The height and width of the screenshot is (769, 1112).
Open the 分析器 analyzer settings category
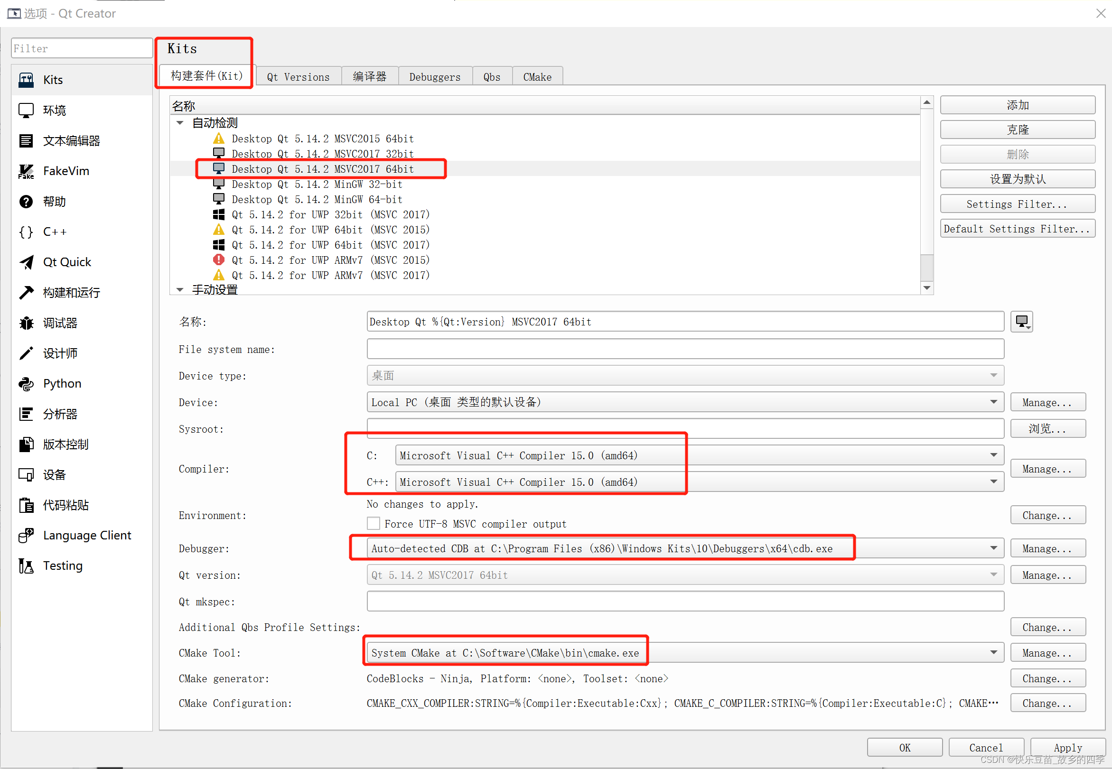[82, 414]
